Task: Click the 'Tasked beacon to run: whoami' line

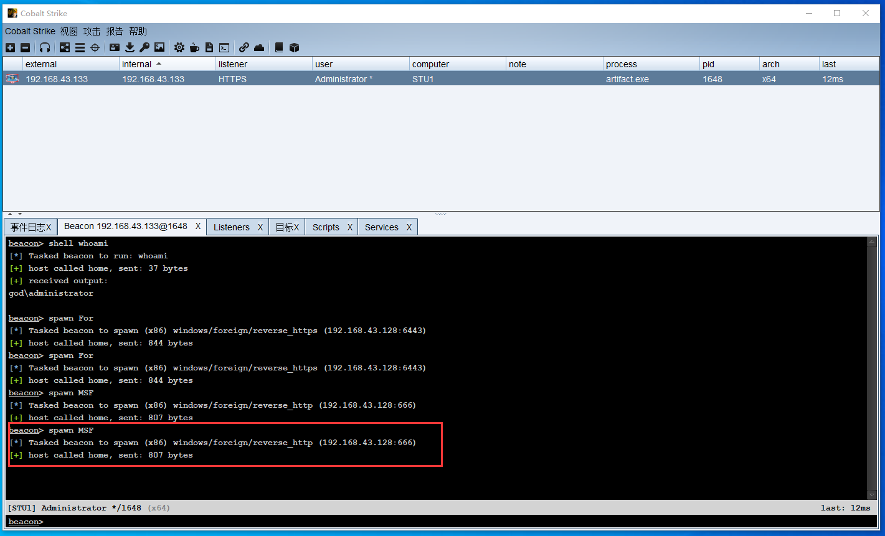Action: pos(88,256)
